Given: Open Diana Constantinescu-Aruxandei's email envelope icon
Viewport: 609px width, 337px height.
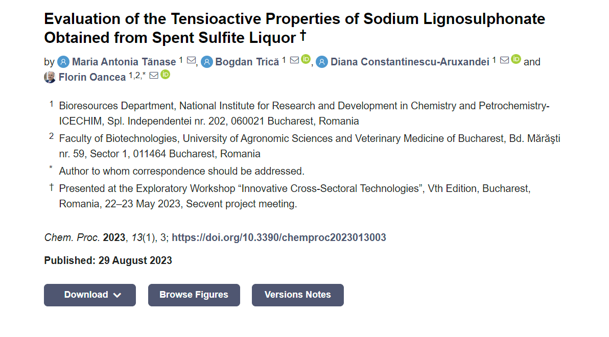Looking at the screenshot, I should click(x=505, y=60).
